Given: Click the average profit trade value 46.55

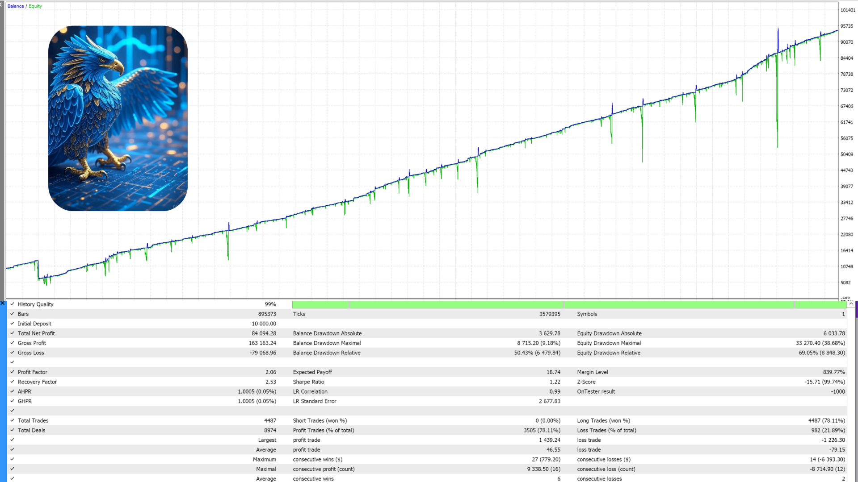Looking at the screenshot, I should pos(553,450).
